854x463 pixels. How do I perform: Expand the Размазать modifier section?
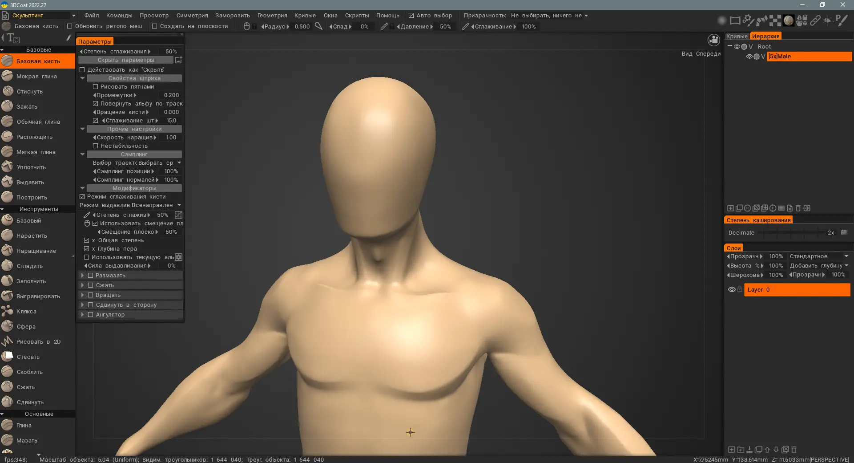(83, 276)
